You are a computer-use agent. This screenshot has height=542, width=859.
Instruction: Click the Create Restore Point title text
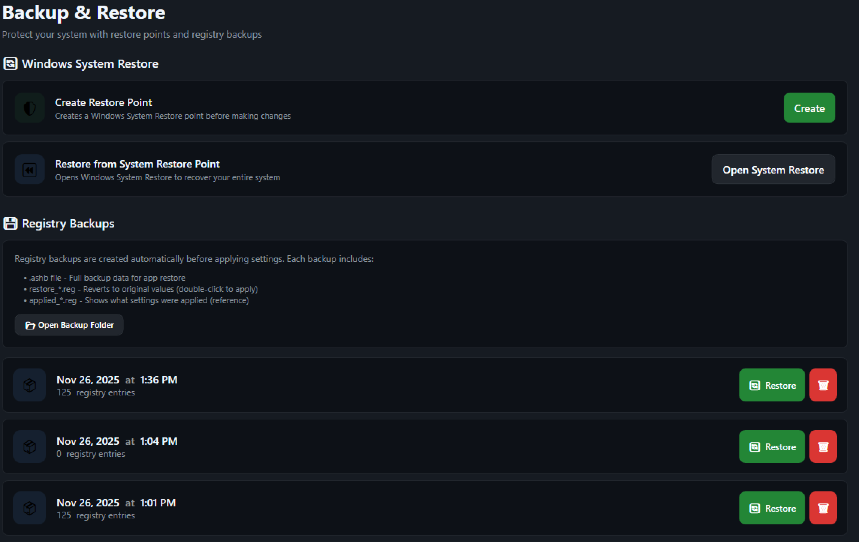pos(103,102)
